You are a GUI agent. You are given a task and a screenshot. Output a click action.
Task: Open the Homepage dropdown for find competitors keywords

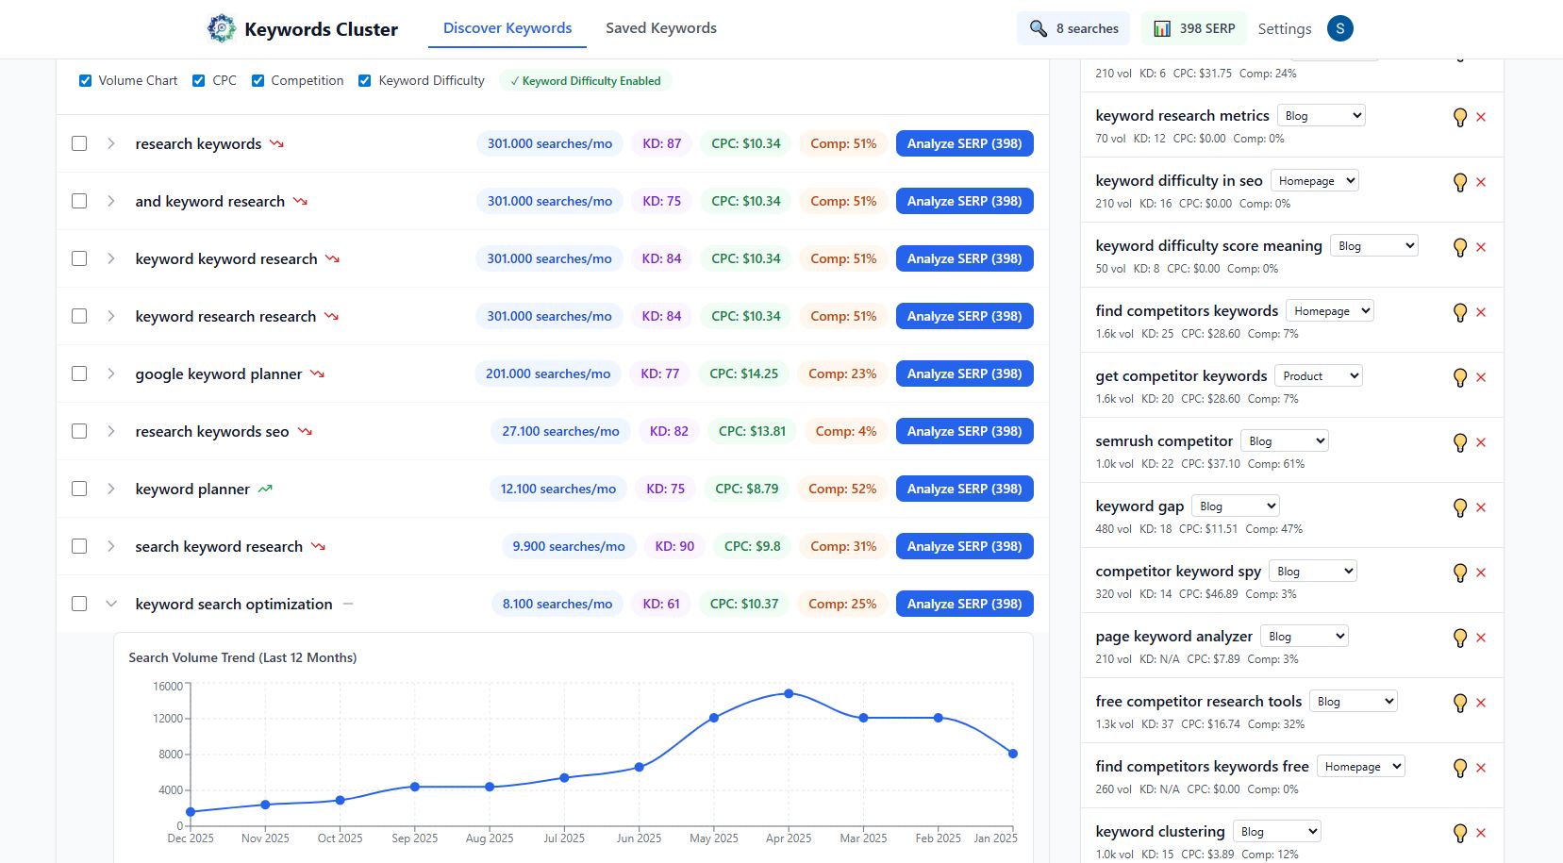click(1329, 309)
